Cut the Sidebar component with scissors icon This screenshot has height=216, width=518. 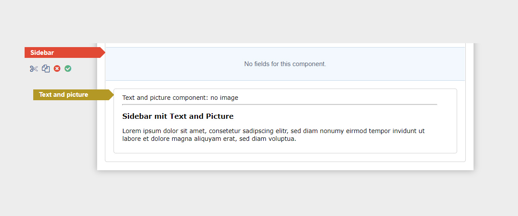click(x=34, y=69)
